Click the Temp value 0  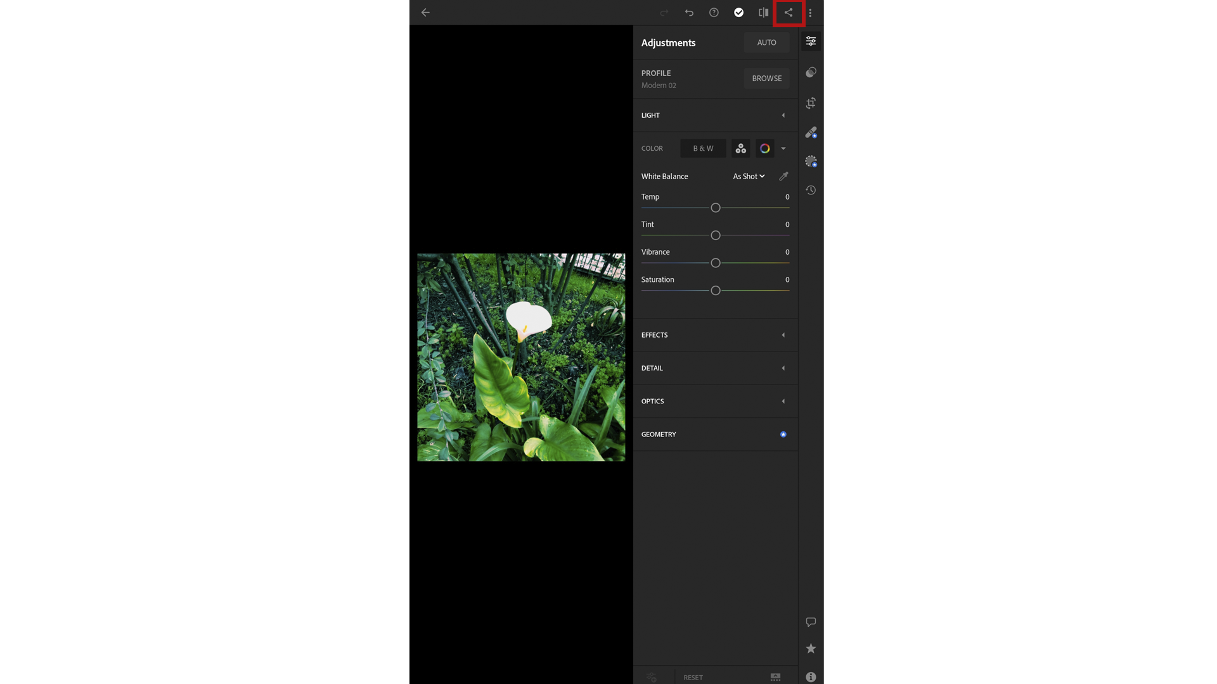tap(787, 197)
